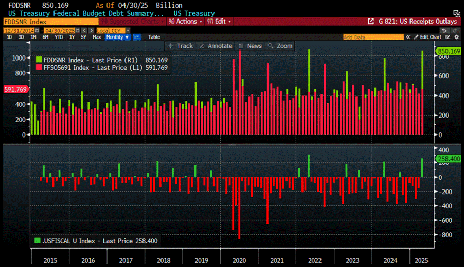Click the 850.169 right axis value tag

(x=448, y=51)
